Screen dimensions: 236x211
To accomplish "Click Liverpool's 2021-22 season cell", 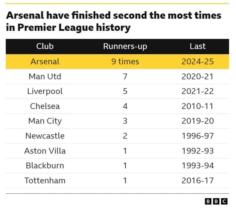I will click(x=197, y=91).
